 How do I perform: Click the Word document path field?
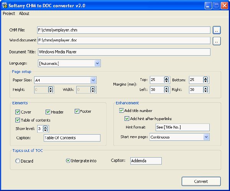click(x=124, y=40)
